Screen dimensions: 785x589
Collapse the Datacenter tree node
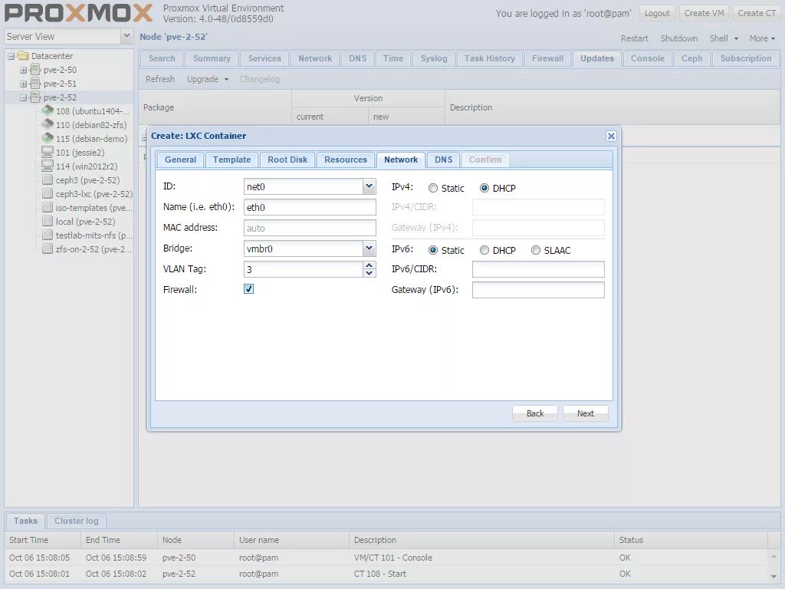(x=11, y=56)
